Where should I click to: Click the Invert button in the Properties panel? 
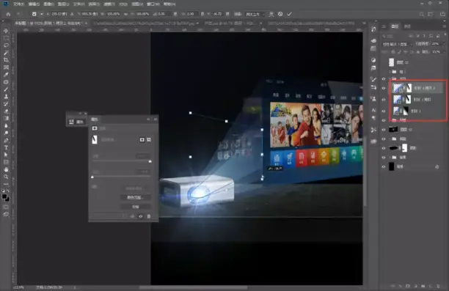[136, 207]
